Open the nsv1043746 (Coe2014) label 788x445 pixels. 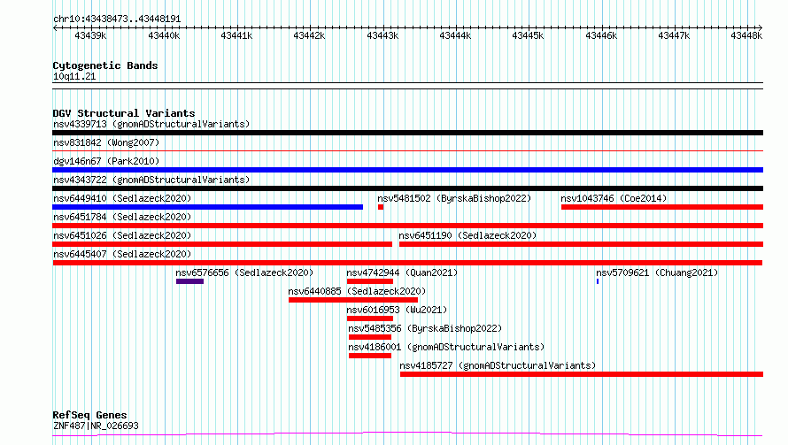click(614, 198)
